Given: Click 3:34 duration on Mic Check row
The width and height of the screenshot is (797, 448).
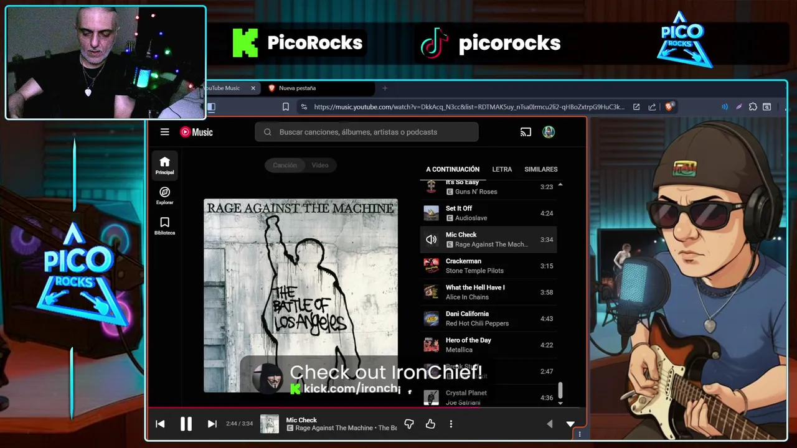Looking at the screenshot, I should coord(547,240).
